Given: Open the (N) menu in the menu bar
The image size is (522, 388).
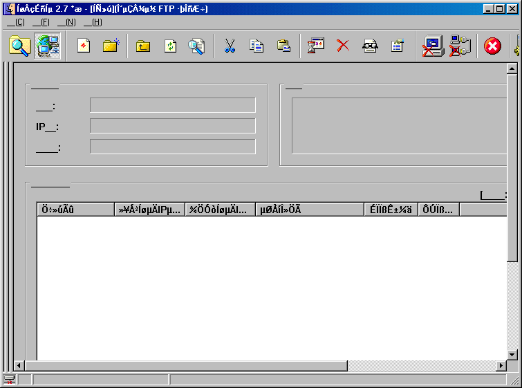Looking at the screenshot, I should [66, 22].
